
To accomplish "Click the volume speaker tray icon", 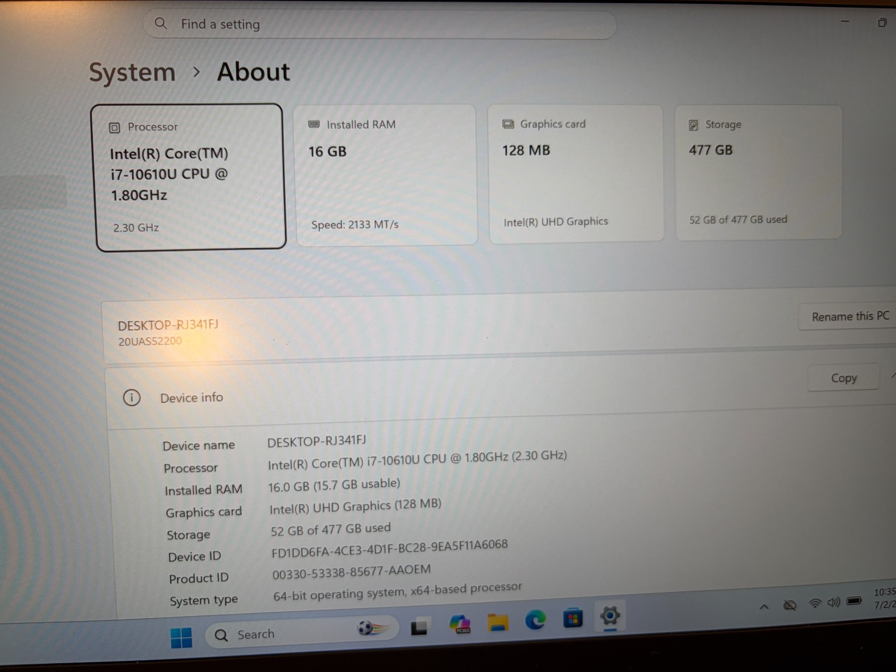I will pos(834,602).
